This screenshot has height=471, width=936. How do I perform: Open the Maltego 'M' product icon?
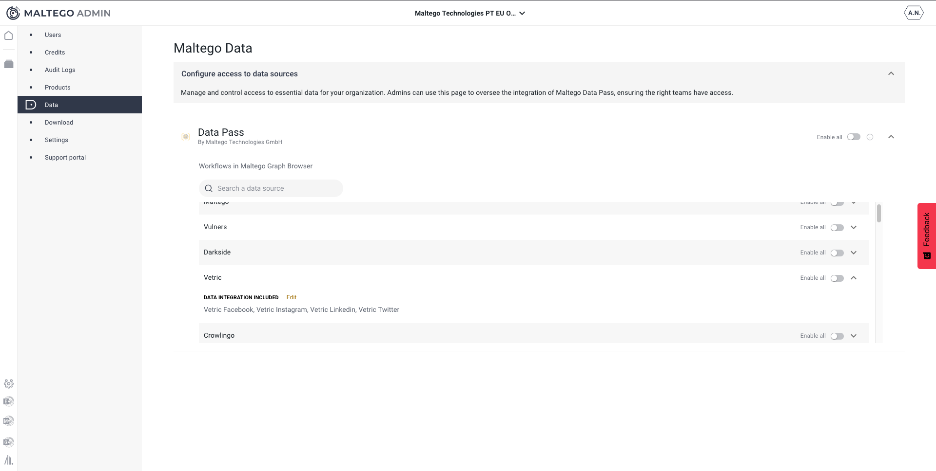point(8,421)
